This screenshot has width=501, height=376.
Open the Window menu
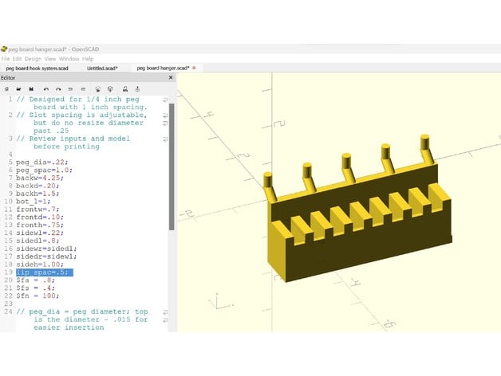coord(69,59)
